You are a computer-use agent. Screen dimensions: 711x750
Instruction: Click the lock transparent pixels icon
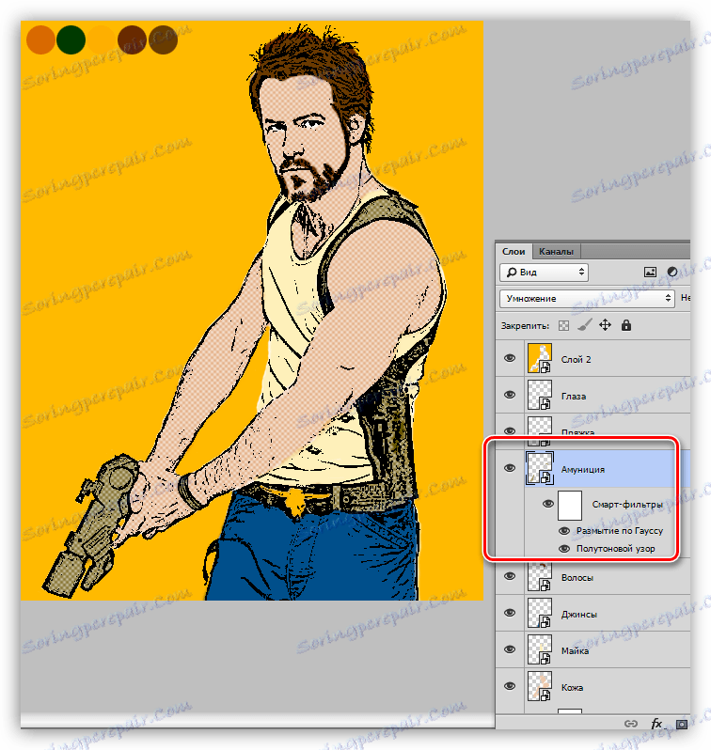click(564, 326)
